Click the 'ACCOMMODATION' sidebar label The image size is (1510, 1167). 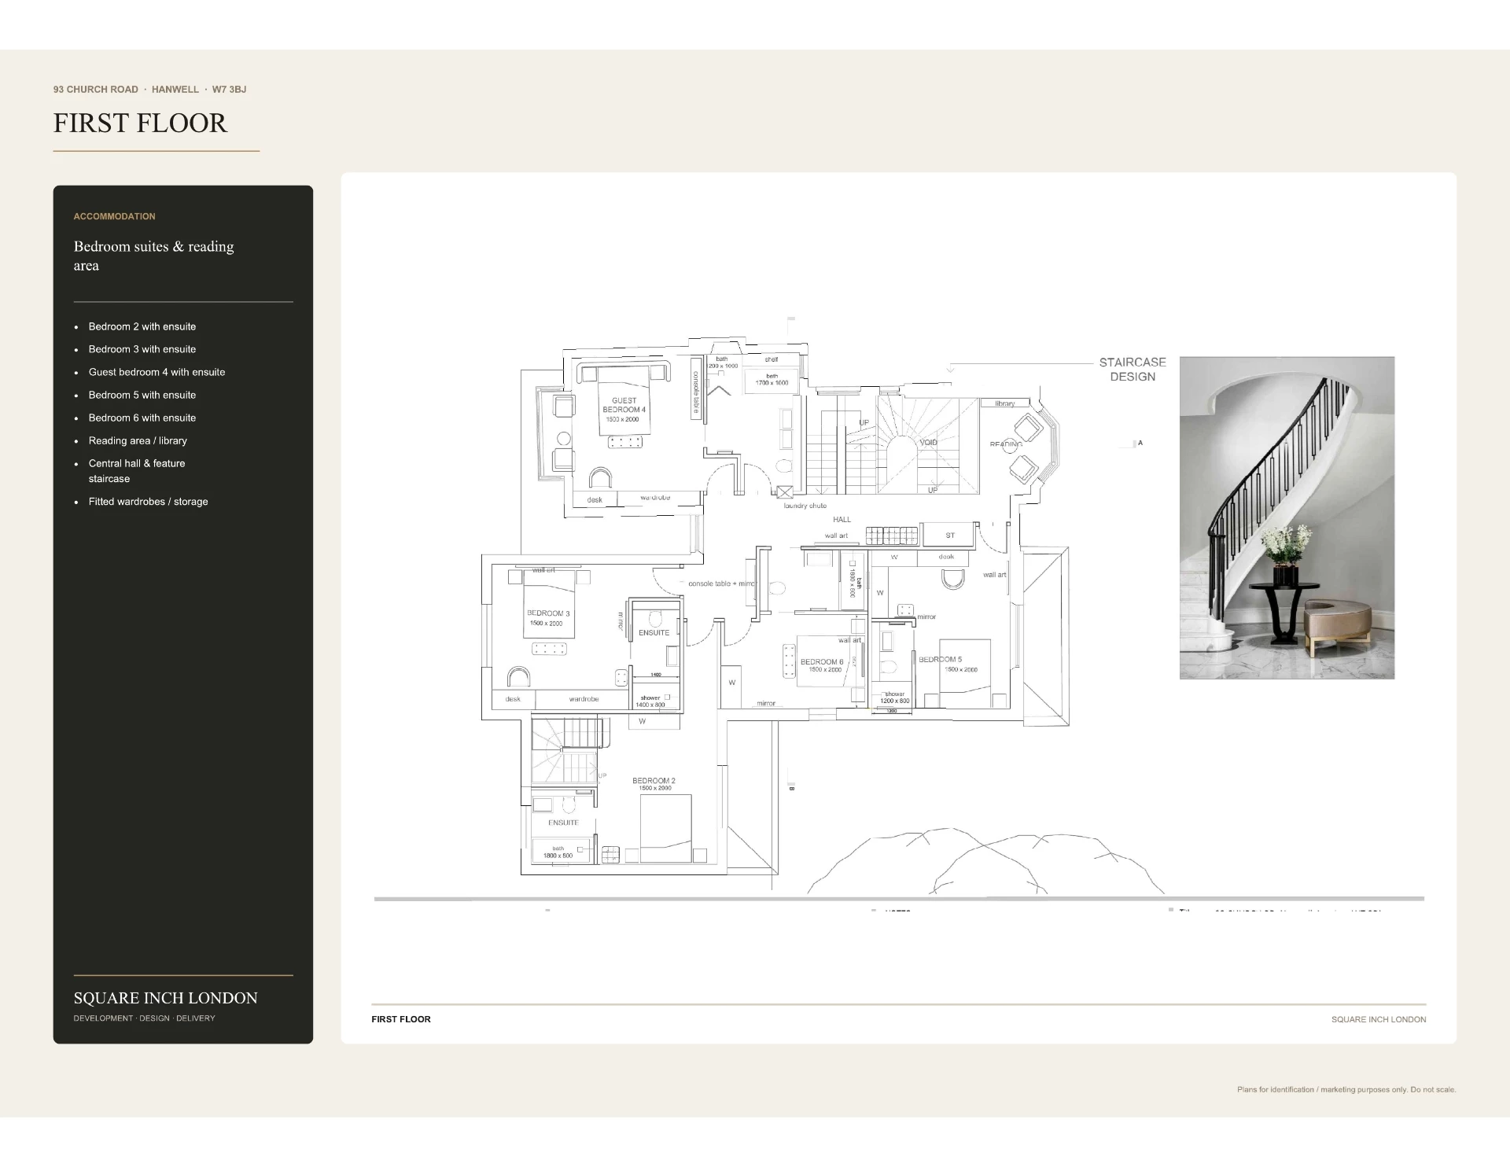tap(115, 216)
